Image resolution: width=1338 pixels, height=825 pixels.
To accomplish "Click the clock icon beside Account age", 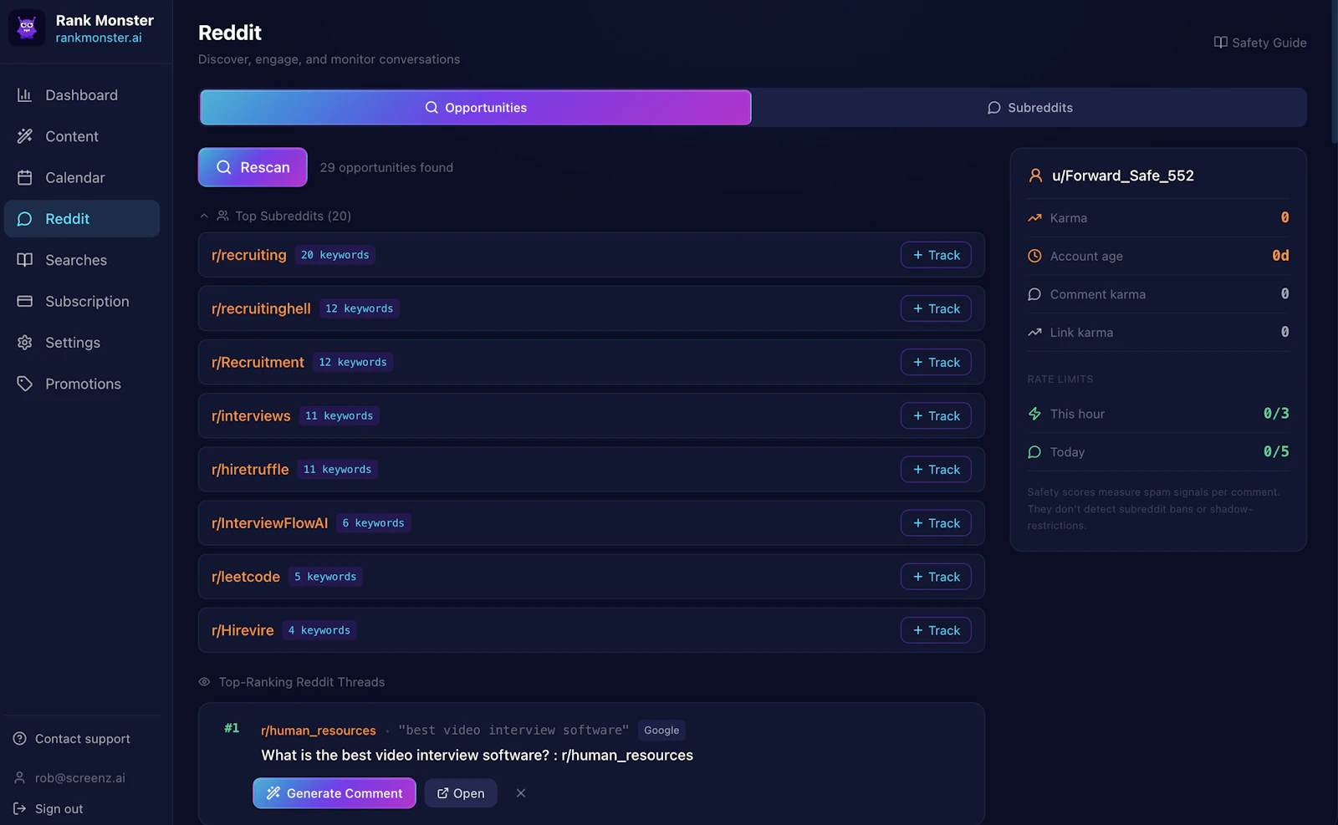I will click(x=1034, y=256).
